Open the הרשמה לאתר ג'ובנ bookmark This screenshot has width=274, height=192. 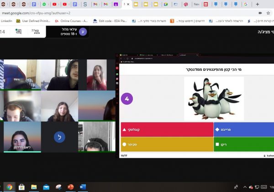click(x=226, y=21)
